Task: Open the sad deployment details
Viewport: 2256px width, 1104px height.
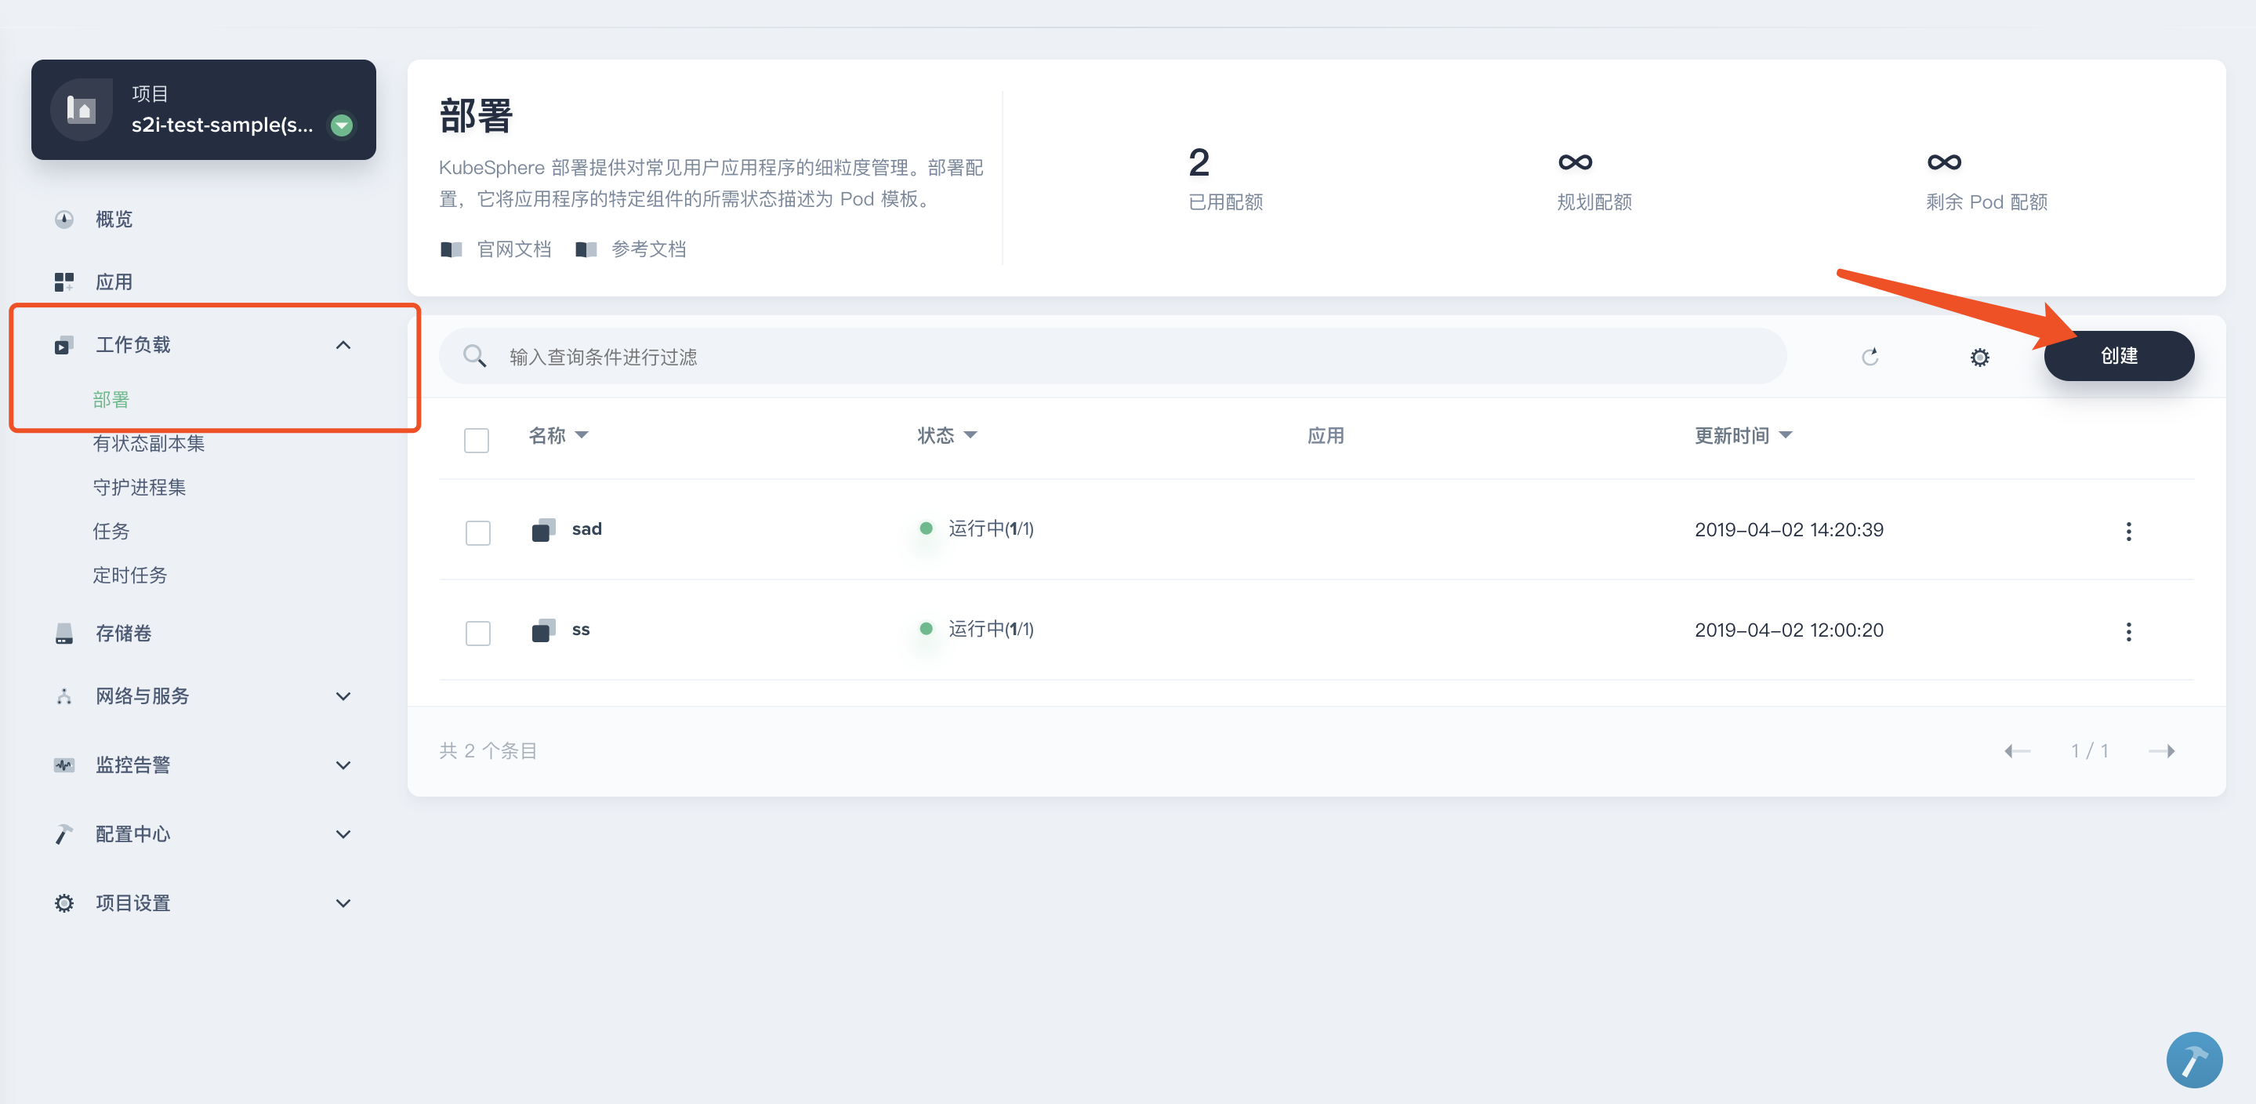Action: pos(587,529)
